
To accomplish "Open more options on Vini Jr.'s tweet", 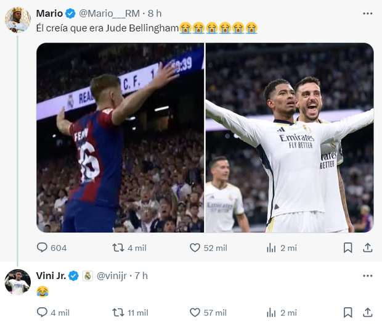I will click(367, 275).
